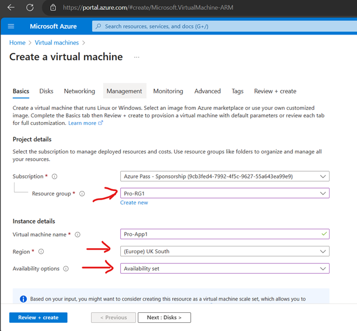Focus the Azure search resources box
357x331 pixels.
(225, 26)
